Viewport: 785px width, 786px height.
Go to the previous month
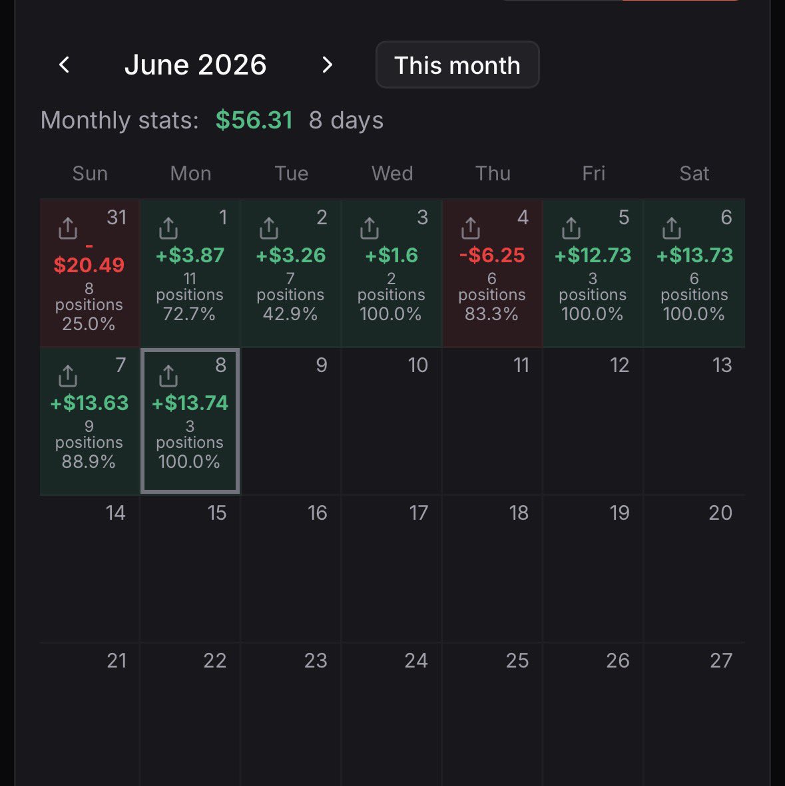coord(64,65)
